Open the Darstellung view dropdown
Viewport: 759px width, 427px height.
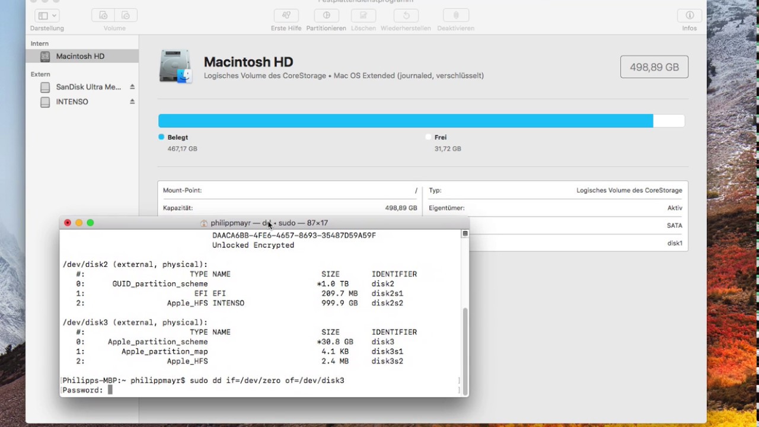pyautogui.click(x=47, y=15)
